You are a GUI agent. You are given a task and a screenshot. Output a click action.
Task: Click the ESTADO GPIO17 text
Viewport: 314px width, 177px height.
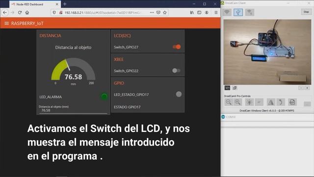[x=127, y=107]
